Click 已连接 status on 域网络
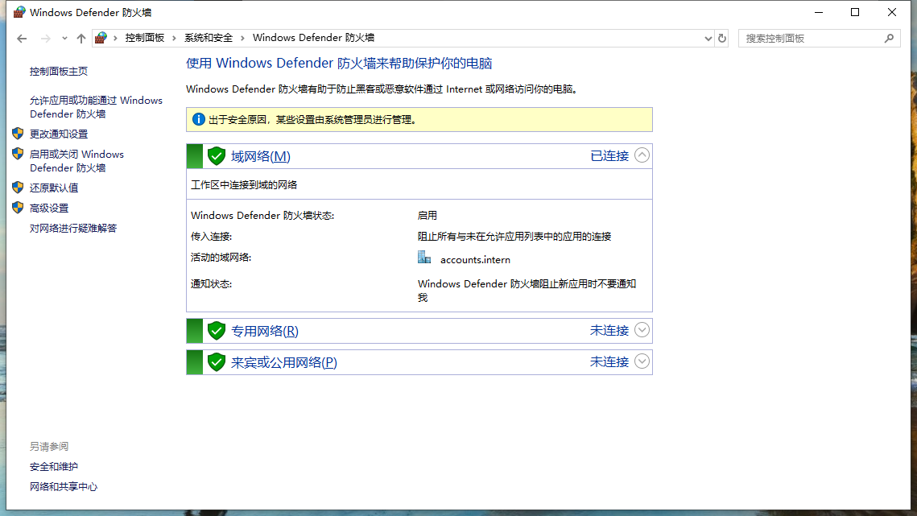This screenshot has height=516, width=917. [x=609, y=155]
